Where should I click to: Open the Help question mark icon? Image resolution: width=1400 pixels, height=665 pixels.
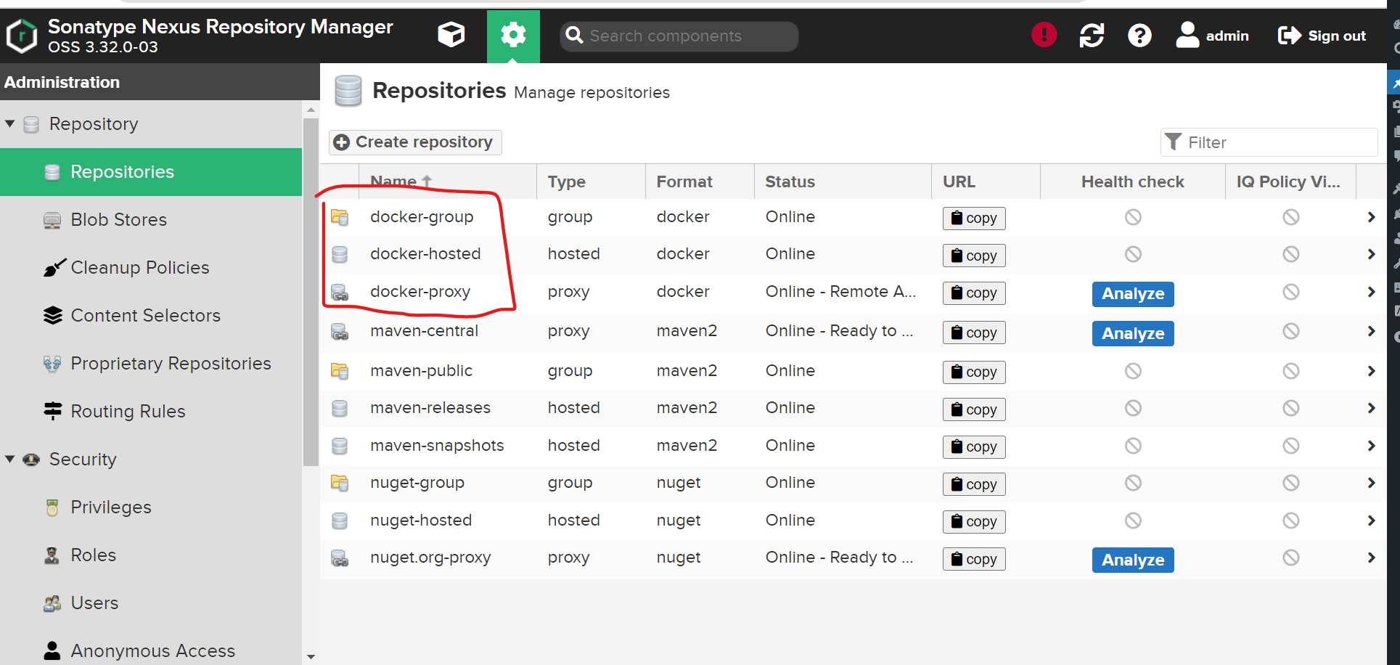tap(1139, 35)
